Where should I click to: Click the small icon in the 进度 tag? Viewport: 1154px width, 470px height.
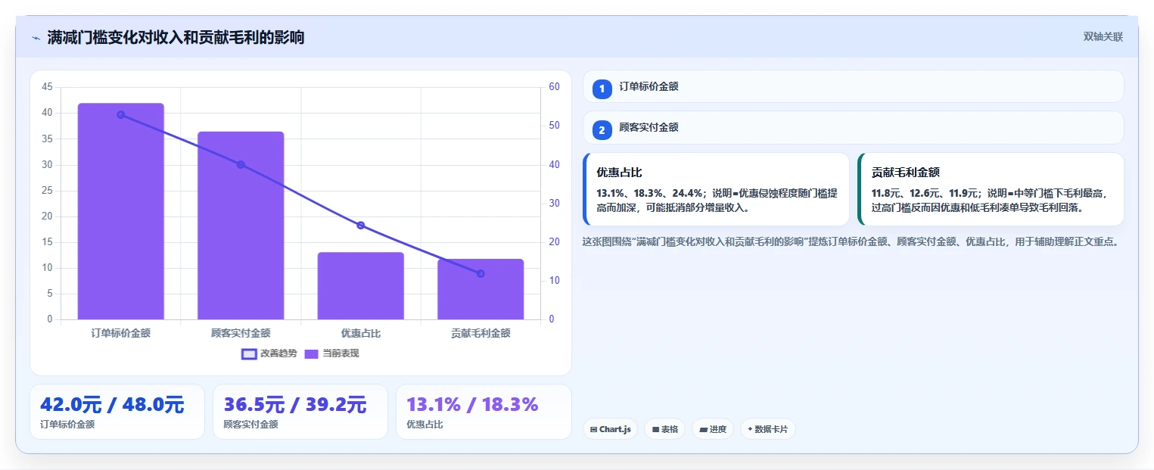(x=703, y=429)
